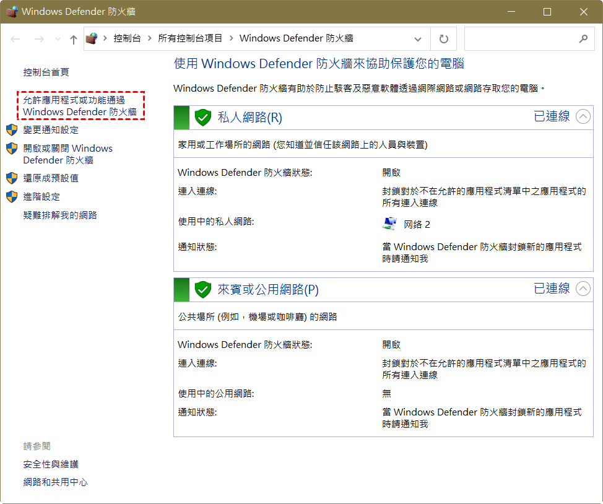603x504 pixels.
Task: Click the green shield beside 私人網路(R)
Action: (203, 117)
